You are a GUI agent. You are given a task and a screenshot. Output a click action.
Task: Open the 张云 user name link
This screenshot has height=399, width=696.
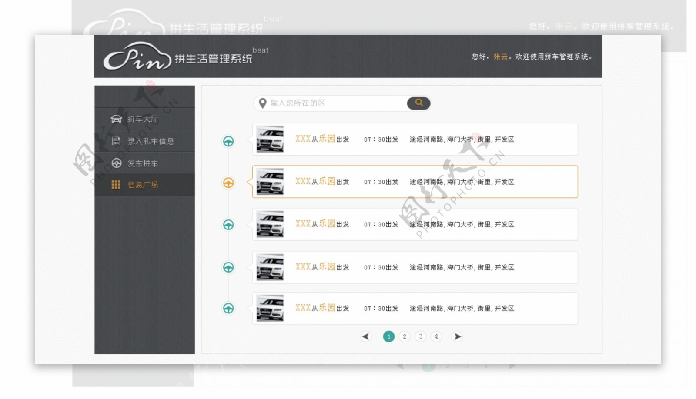[500, 57]
